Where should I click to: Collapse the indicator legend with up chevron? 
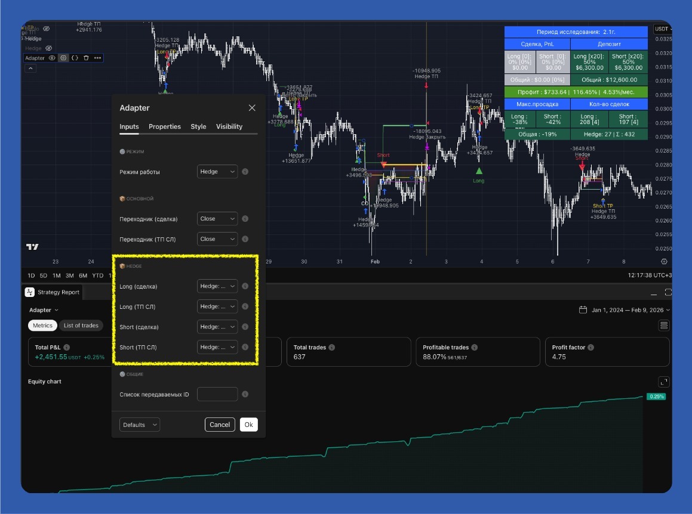[30, 69]
